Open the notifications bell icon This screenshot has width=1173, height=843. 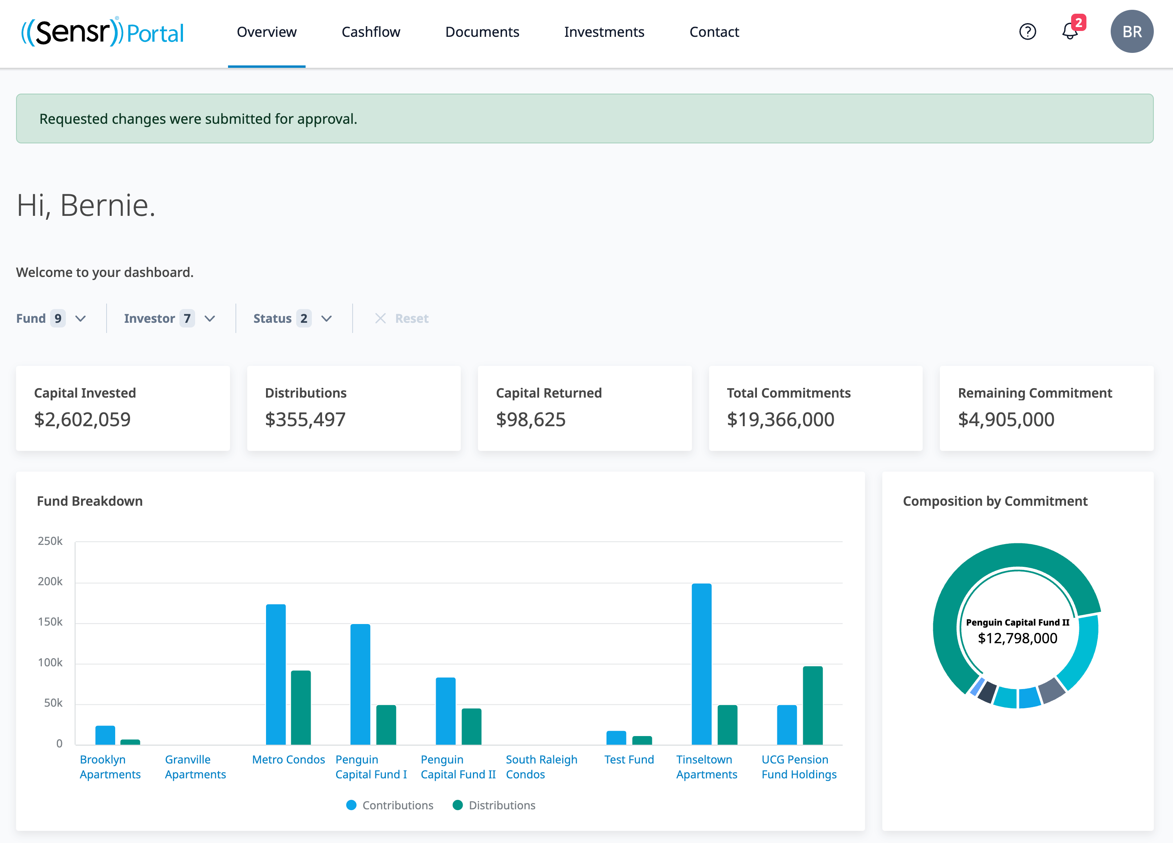[1070, 32]
